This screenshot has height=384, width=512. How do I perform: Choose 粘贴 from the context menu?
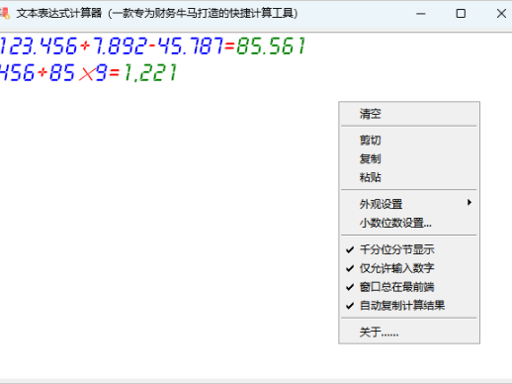tap(409, 177)
